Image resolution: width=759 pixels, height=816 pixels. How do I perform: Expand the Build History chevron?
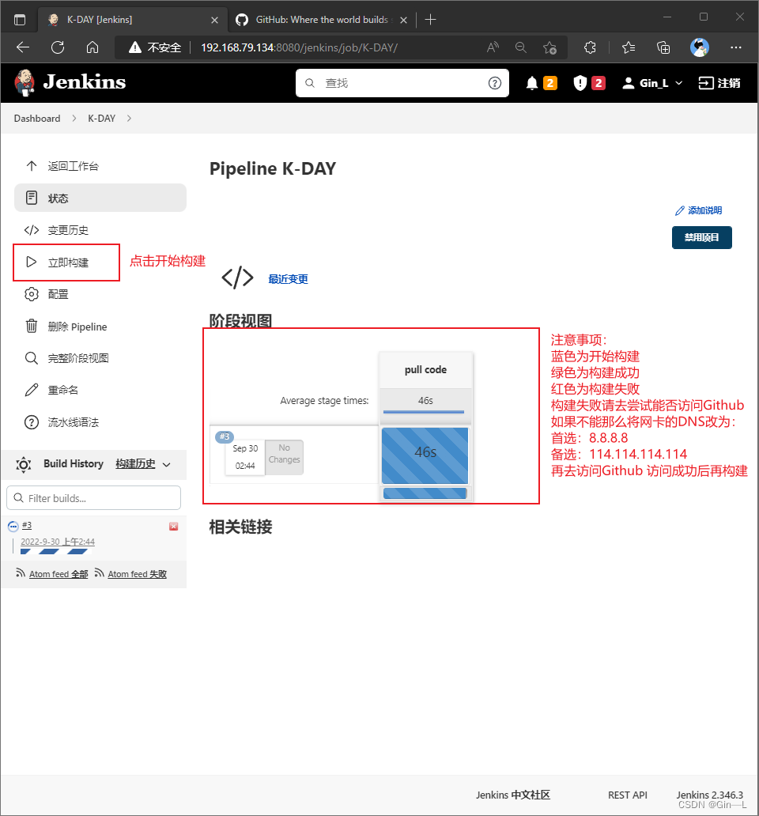point(167,465)
